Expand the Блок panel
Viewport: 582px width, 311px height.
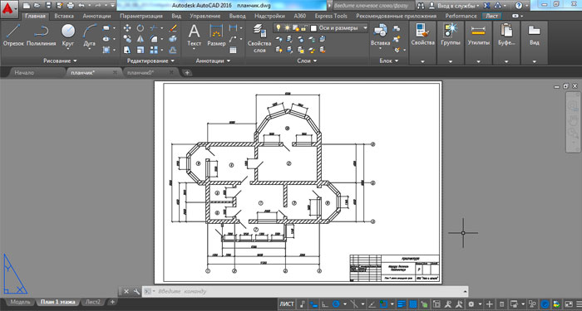pos(388,61)
